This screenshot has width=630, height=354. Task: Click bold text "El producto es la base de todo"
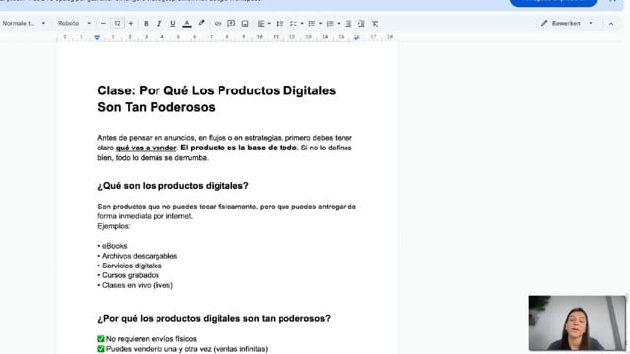238,147
